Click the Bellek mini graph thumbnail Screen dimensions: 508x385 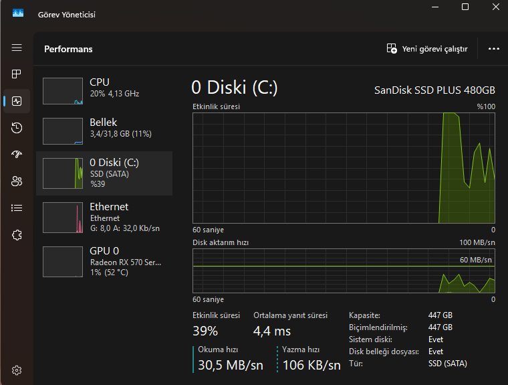click(x=63, y=131)
